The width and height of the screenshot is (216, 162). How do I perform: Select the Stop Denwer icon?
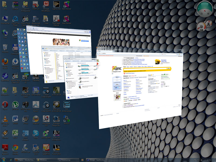click(66, 19)
